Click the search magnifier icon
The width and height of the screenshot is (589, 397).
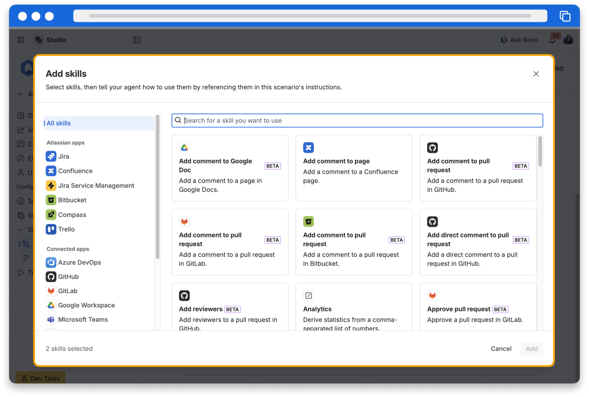pyautogui.click(x=178, y=120)
